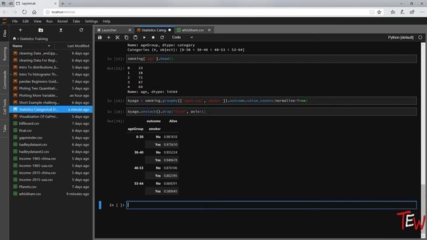This screenshot has width=427, height=240.
Task: Close the Launcher tab
Action: [x=129, y=30]
